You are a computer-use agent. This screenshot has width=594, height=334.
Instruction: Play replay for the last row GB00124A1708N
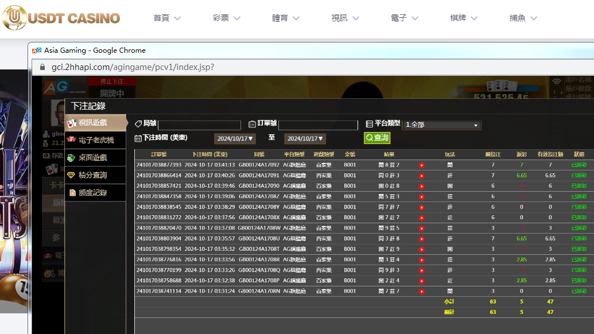tap(421, 291)
